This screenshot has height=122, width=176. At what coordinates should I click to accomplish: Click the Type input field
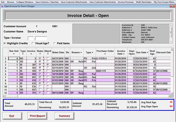tap(31, 38)
